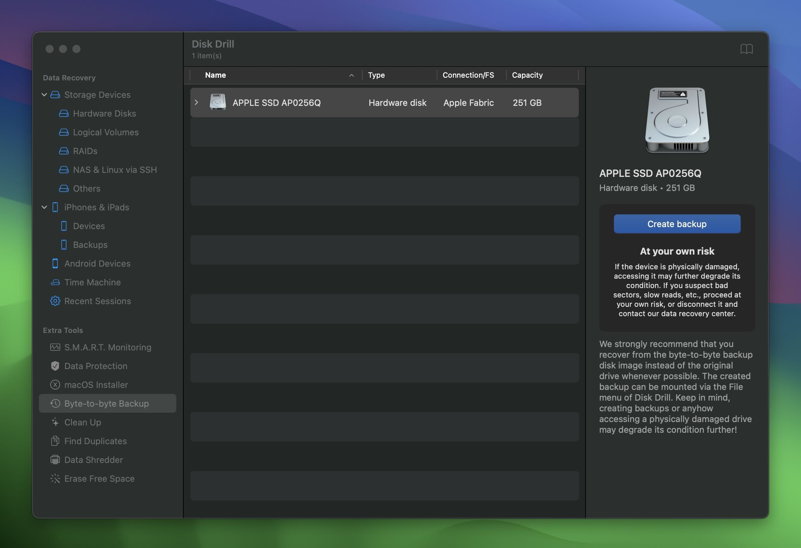Screen dimensions: 801x548
Task: Sort by the Type column header
Action: point(376,75)
